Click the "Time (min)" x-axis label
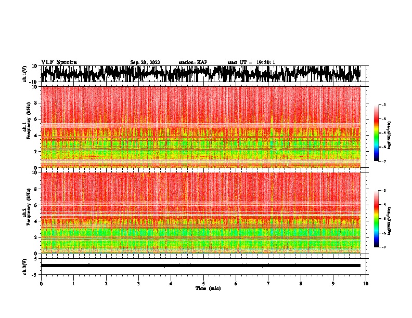 (x=208, y=288)
